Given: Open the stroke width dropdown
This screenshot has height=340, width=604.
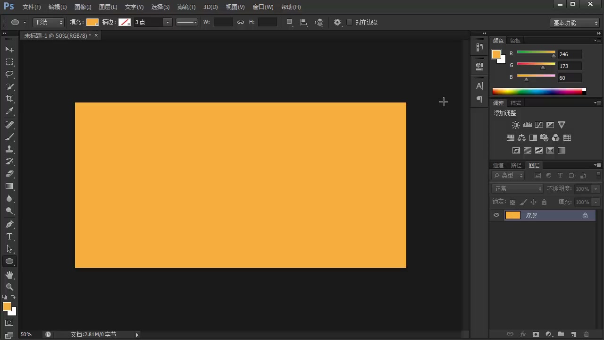Looking at the screenshot, I should (x=168, y=22).
